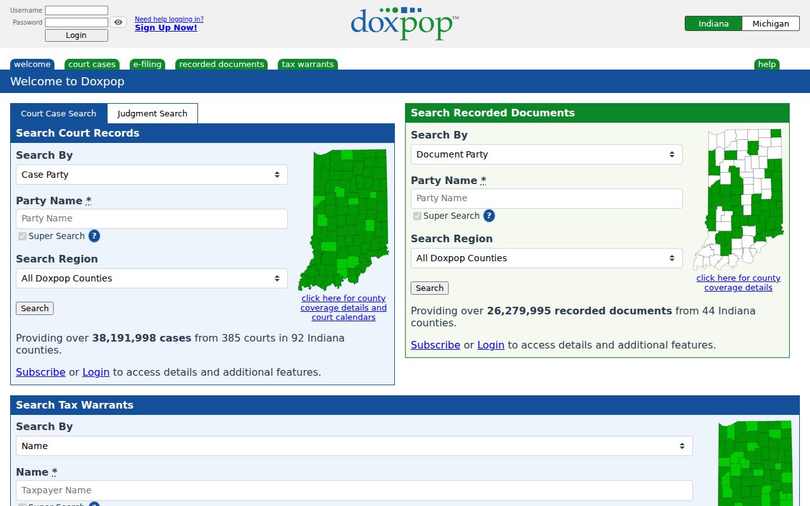Click Search button in Recorded Documents
This screenshot has width=810, height=506.
430,288
